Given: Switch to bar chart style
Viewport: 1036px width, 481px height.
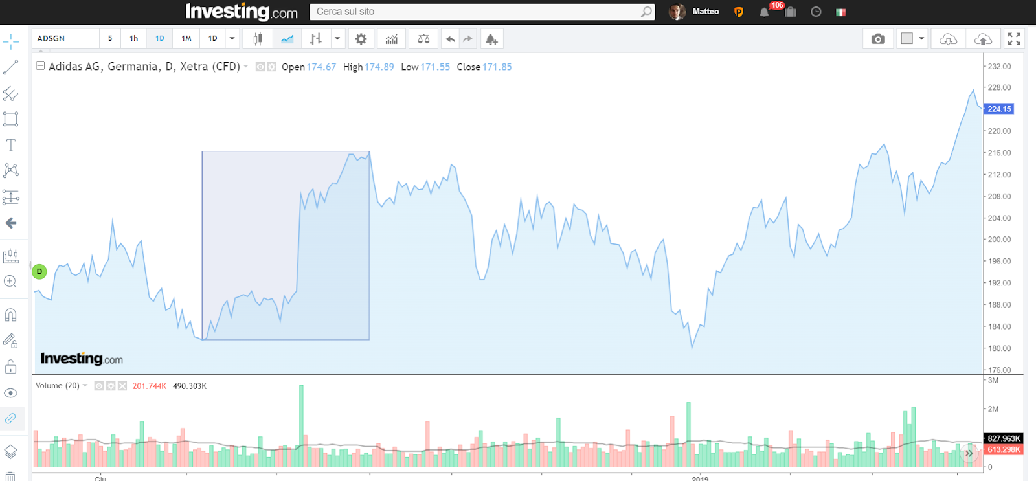Looking at the screenshot, I should point(316,39).
